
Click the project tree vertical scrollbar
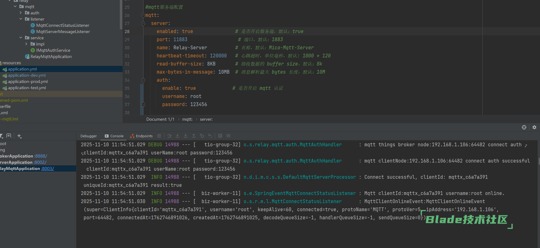121,16
